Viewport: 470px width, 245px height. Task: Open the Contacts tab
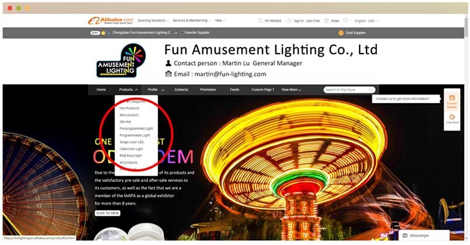(181, 90)
